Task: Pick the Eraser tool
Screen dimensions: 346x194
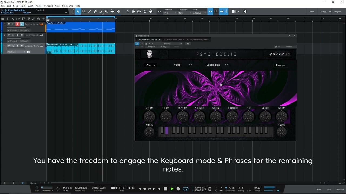Action: 95,12
